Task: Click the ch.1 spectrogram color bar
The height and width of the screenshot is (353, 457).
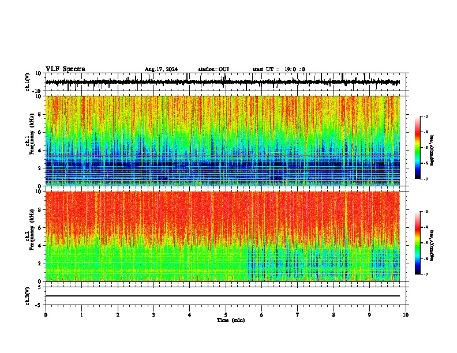Action: tap(418, 148)
